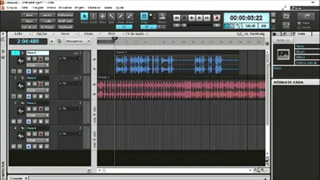Screen dimensions: 320x180
Task: Click the Save button in toolbar
Action: pyautogui.click(x=29, y=15)
